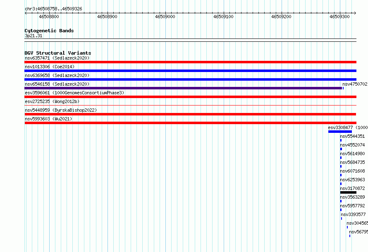Image resolution: width=368 pixels, height=252 pixels.
Task: Select the nsv3170872 variant label
Action: tap(353, 188)
